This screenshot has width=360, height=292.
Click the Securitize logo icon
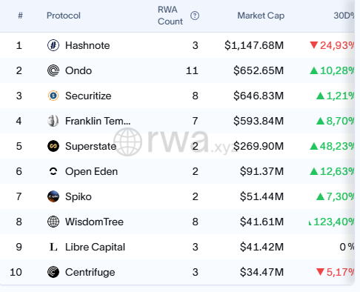pyautogui.click(x=53, y=96)
